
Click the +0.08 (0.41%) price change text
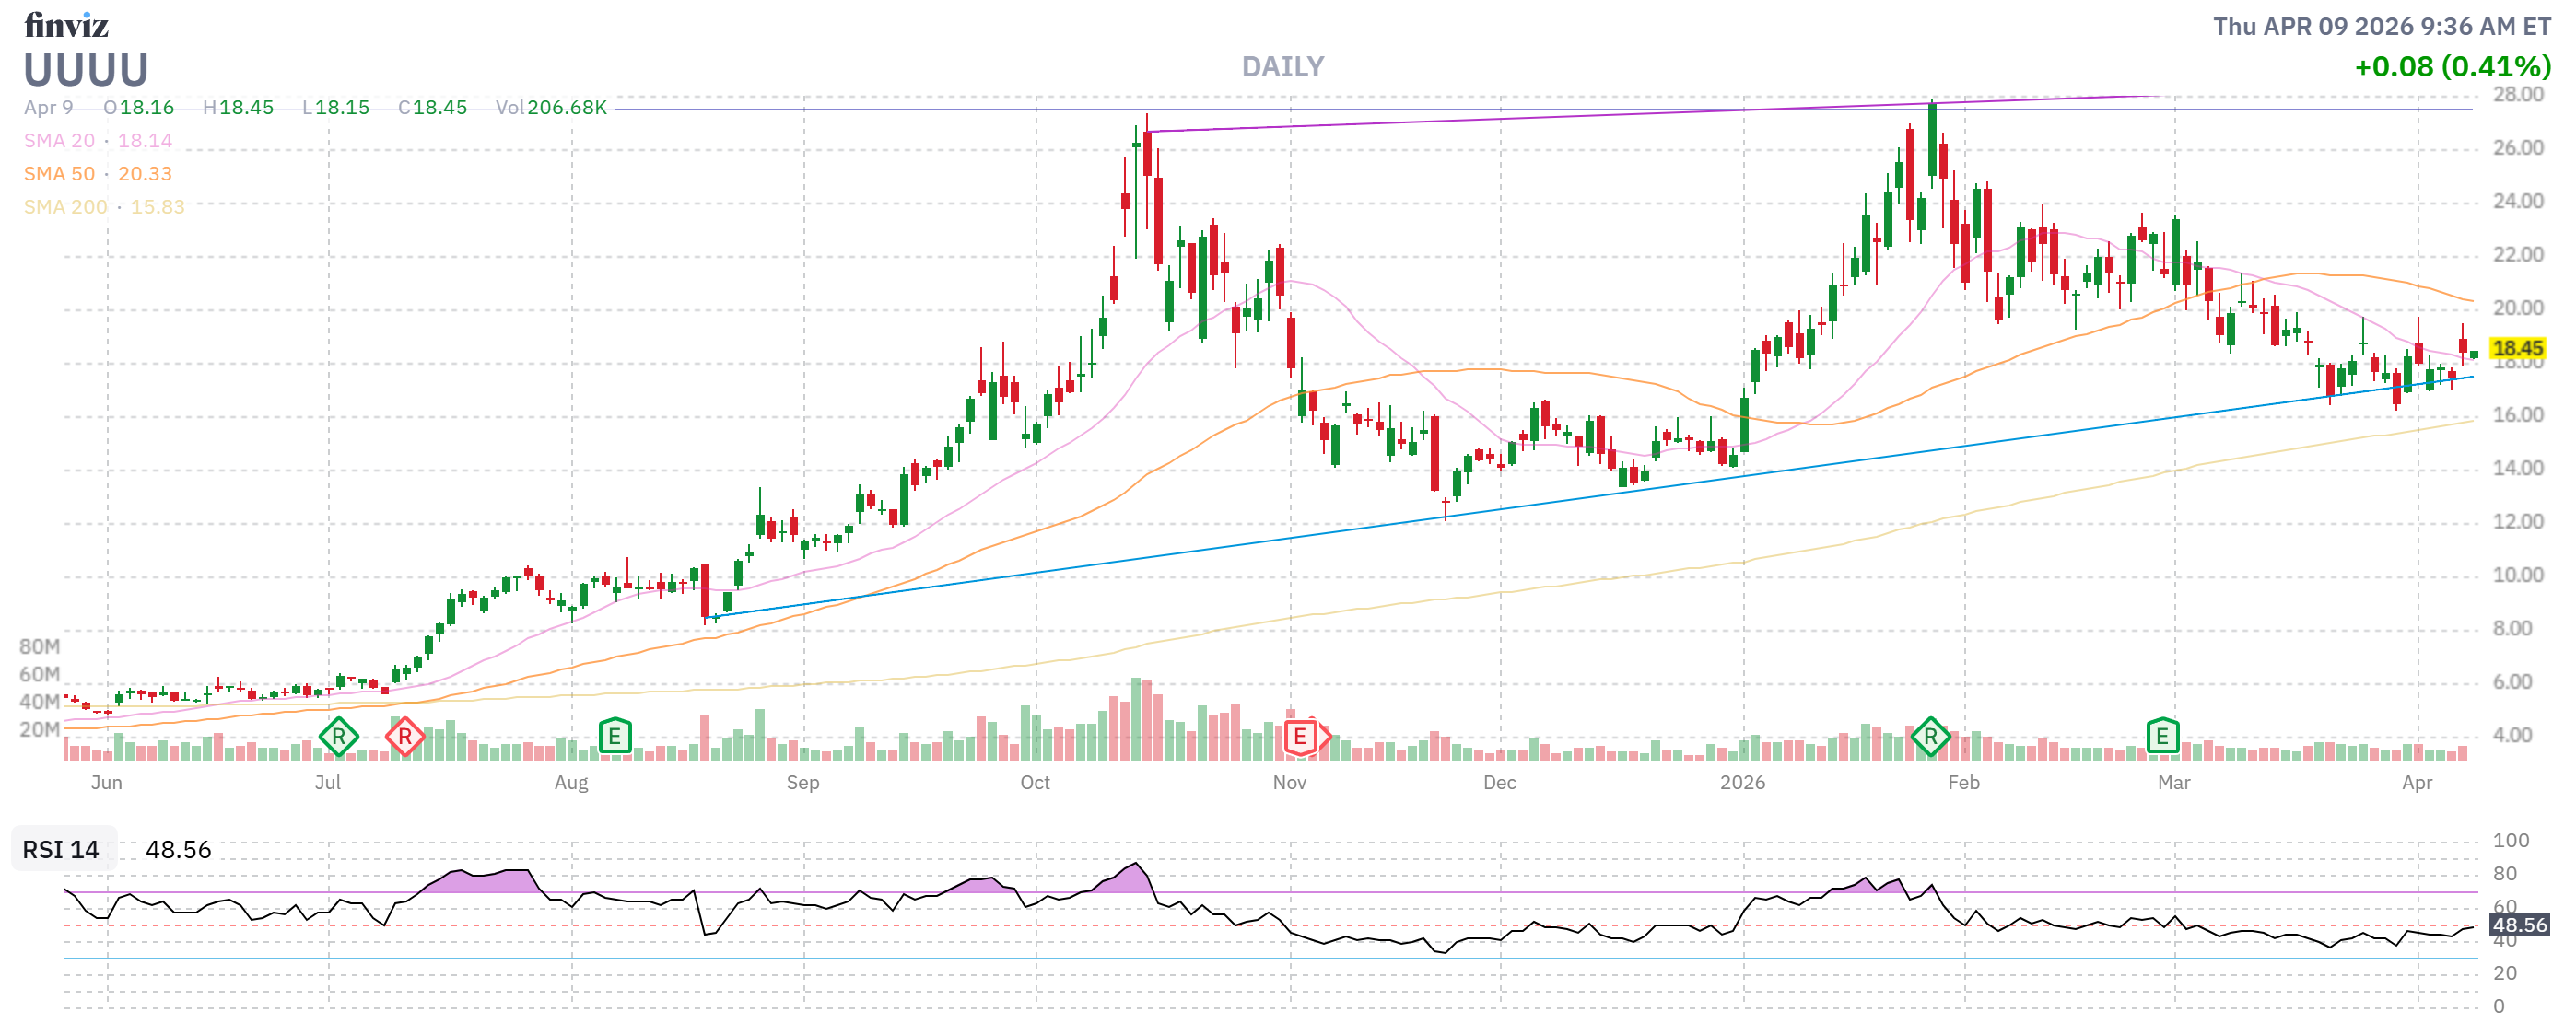(2451, 67)
